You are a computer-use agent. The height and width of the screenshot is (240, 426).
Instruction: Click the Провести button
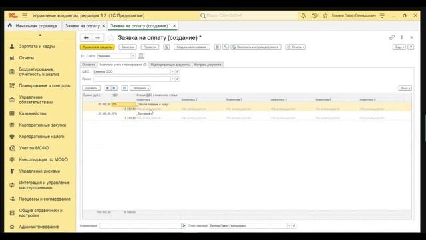[150, 47]
